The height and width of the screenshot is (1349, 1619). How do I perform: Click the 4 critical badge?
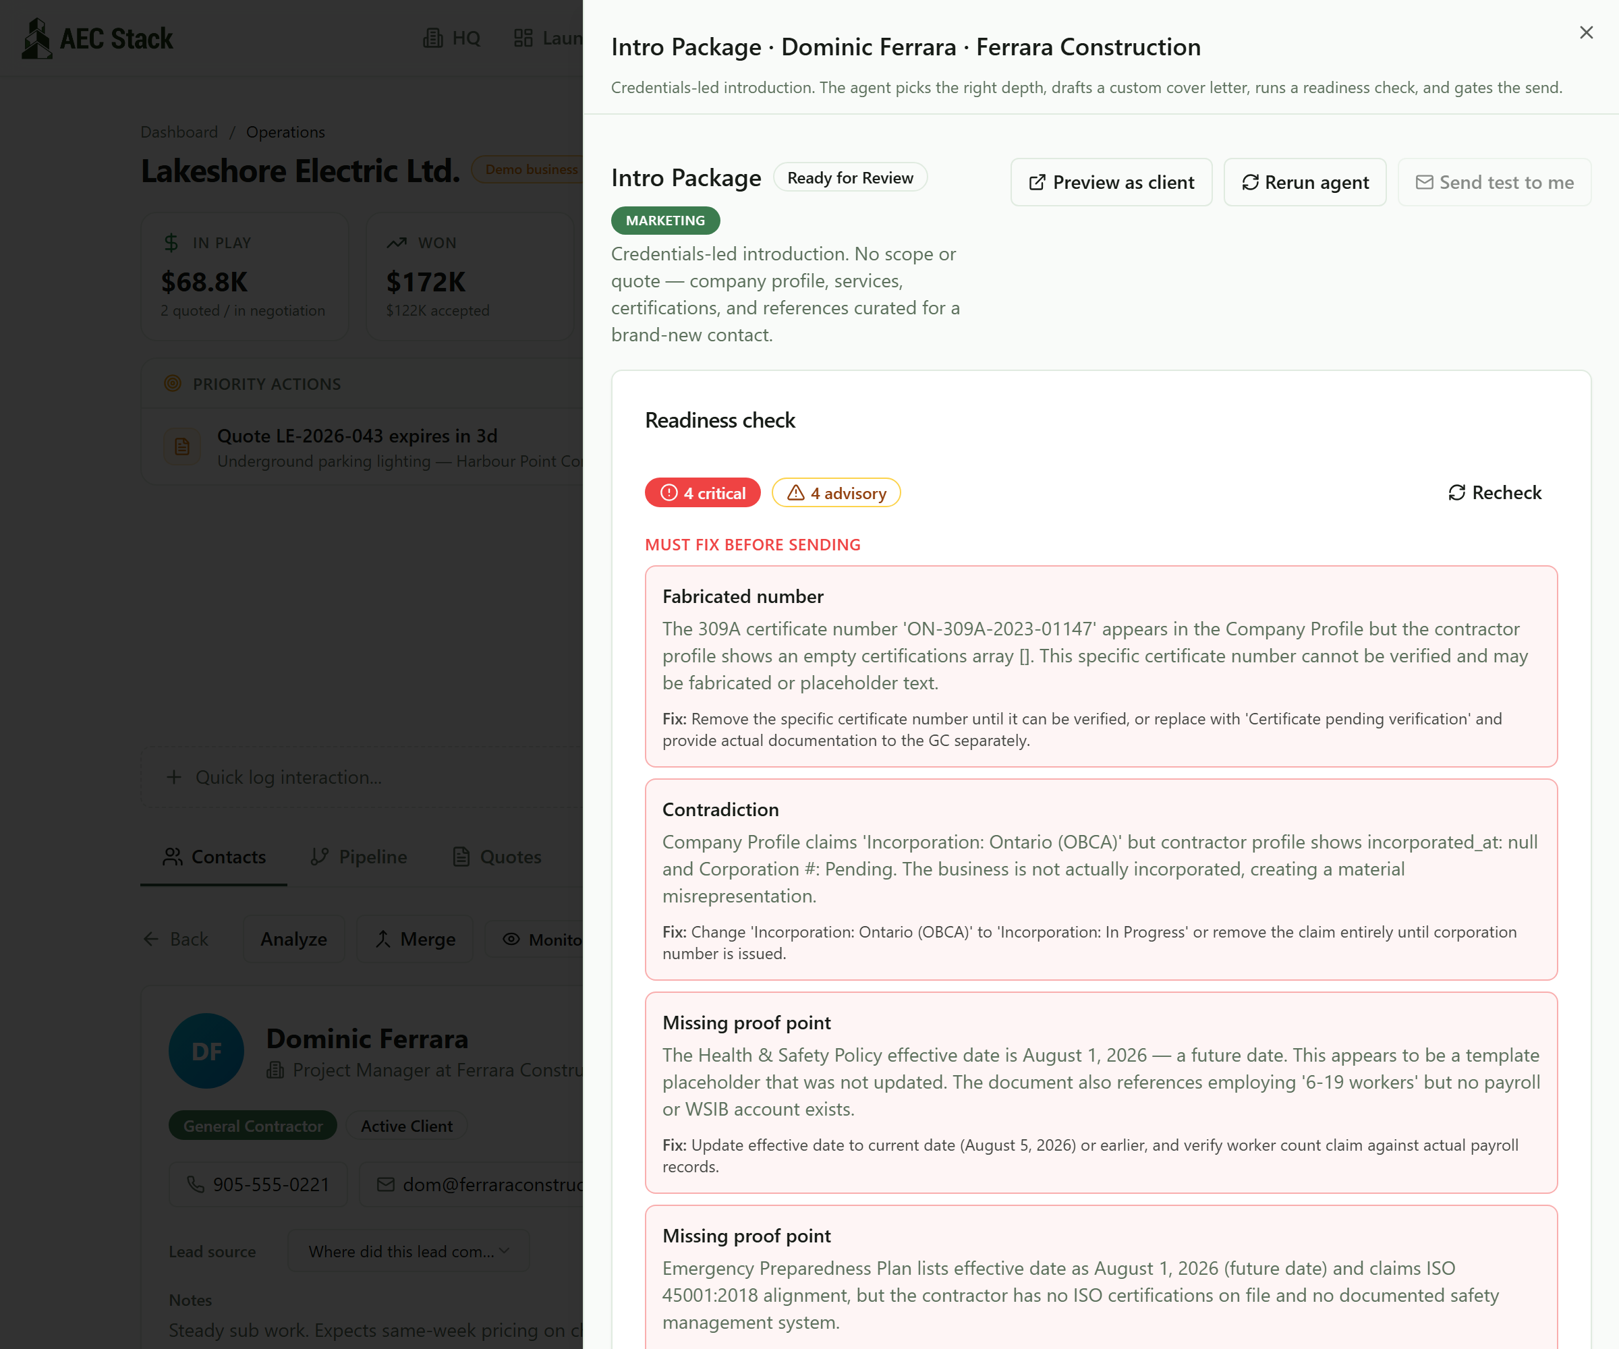coord(702,492)
